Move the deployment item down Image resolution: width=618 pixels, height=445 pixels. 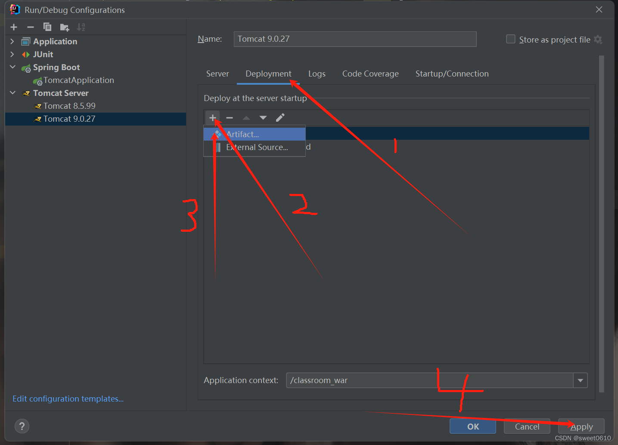[x=263, y=118]
